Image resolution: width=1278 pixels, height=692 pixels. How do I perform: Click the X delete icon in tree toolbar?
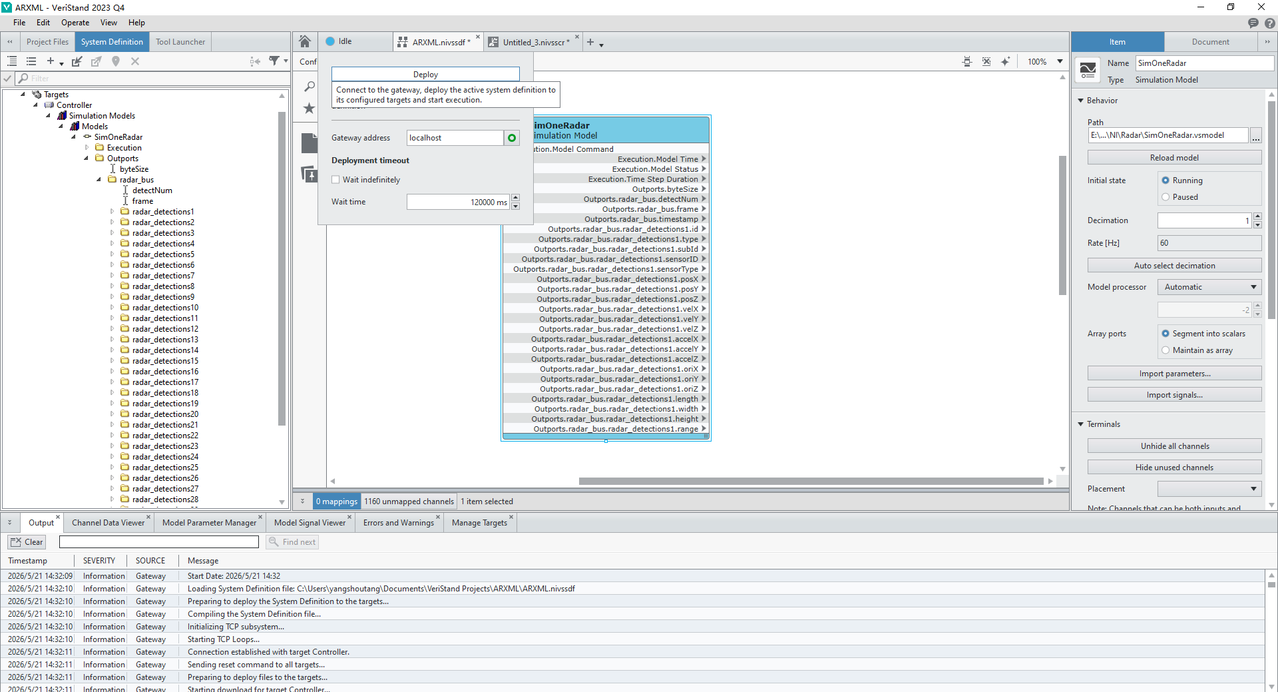(135, 61)
